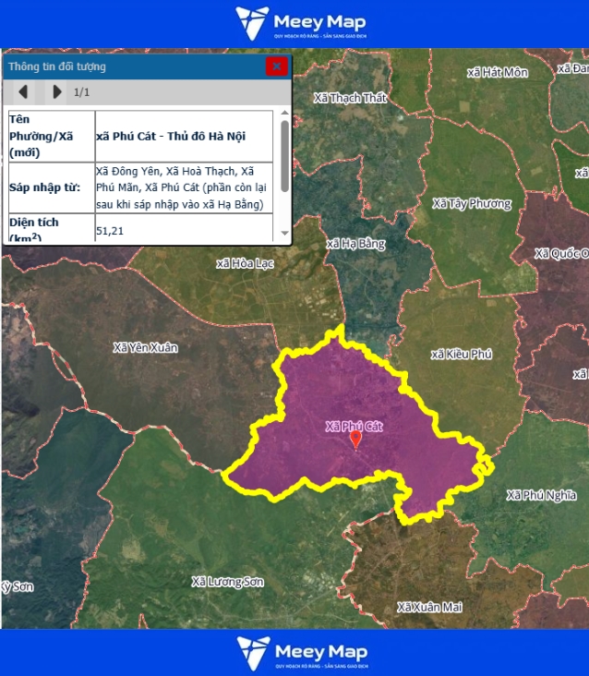This screenshot has width=589, height=676.
Task: Select the Xã Hạ Bằng region label
Action: (x=355, y=244)
